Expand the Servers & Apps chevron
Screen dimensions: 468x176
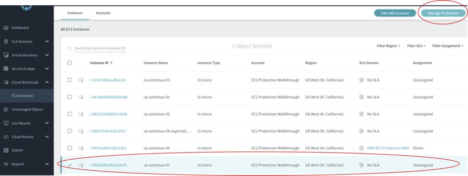47,69
